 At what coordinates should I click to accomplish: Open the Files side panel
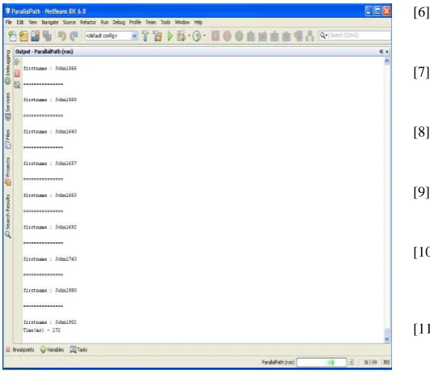click(x=8, y=139)
